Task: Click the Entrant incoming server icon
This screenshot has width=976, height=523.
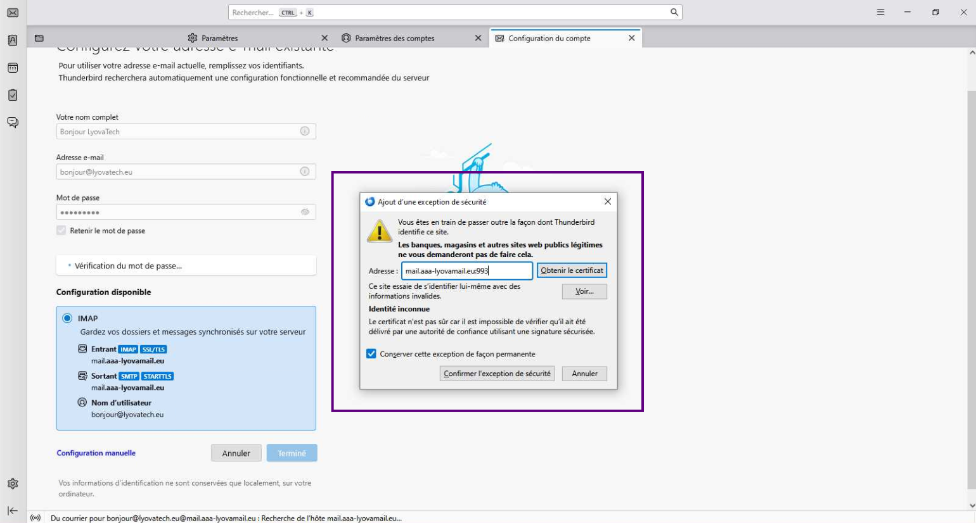Action: 82,349
